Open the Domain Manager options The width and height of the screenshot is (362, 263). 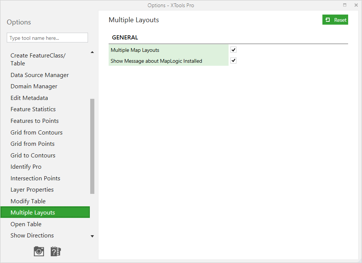(34, 86)
